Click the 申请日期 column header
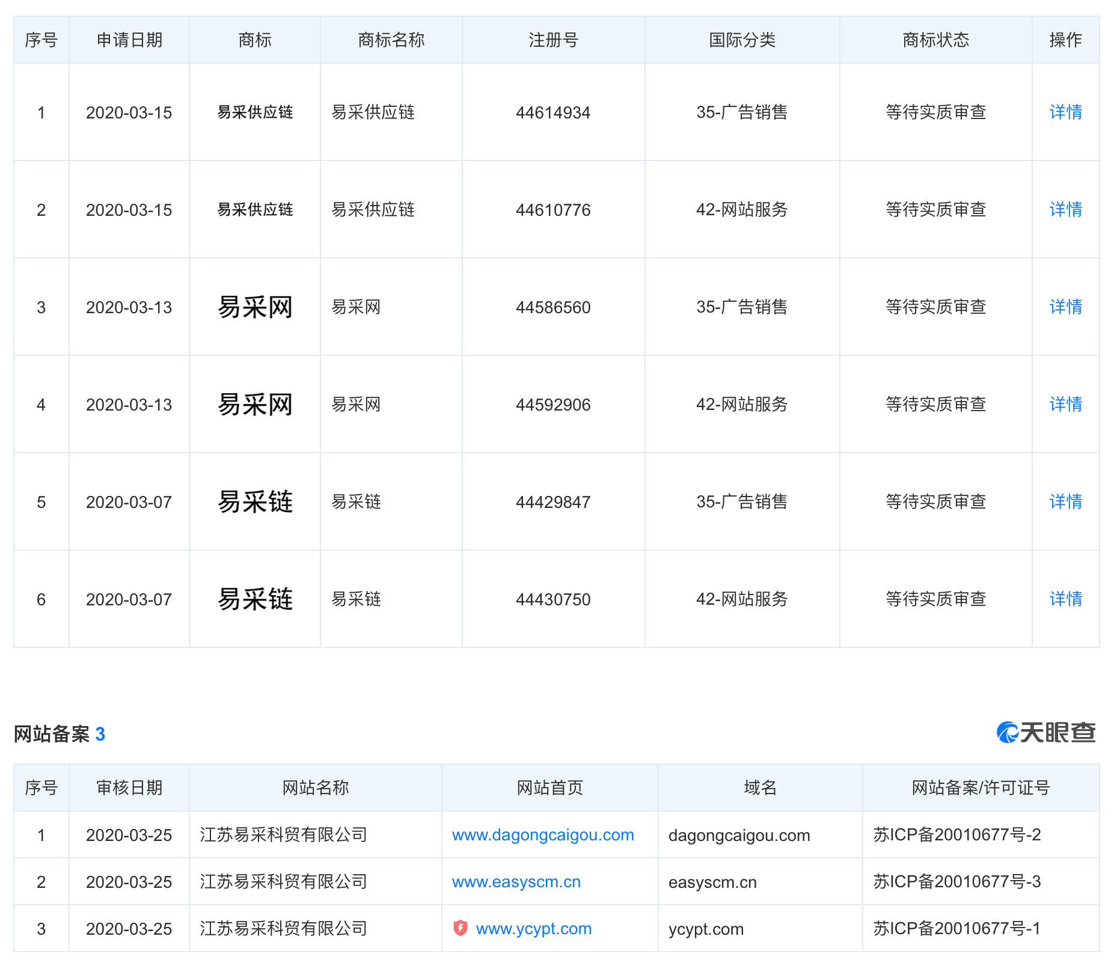Viewport: 1111px width, 963px height. (129, 40)
